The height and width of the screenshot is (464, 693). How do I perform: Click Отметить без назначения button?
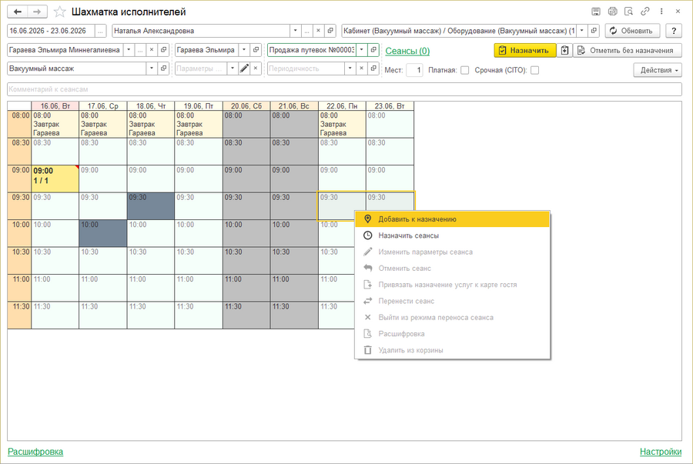[x=628, y=50]
